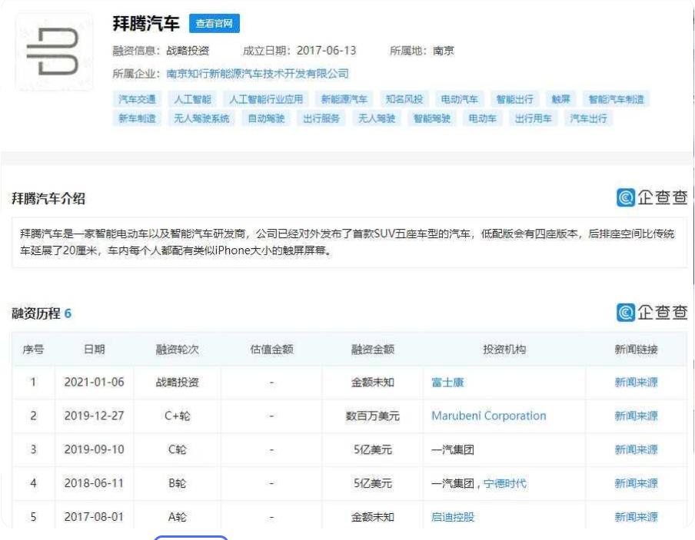Image resolution: width=695 pixels, height=540 pixels.
Task: Open 新闻来源 for the 2019-12-27 round
Action: point(636,416)
